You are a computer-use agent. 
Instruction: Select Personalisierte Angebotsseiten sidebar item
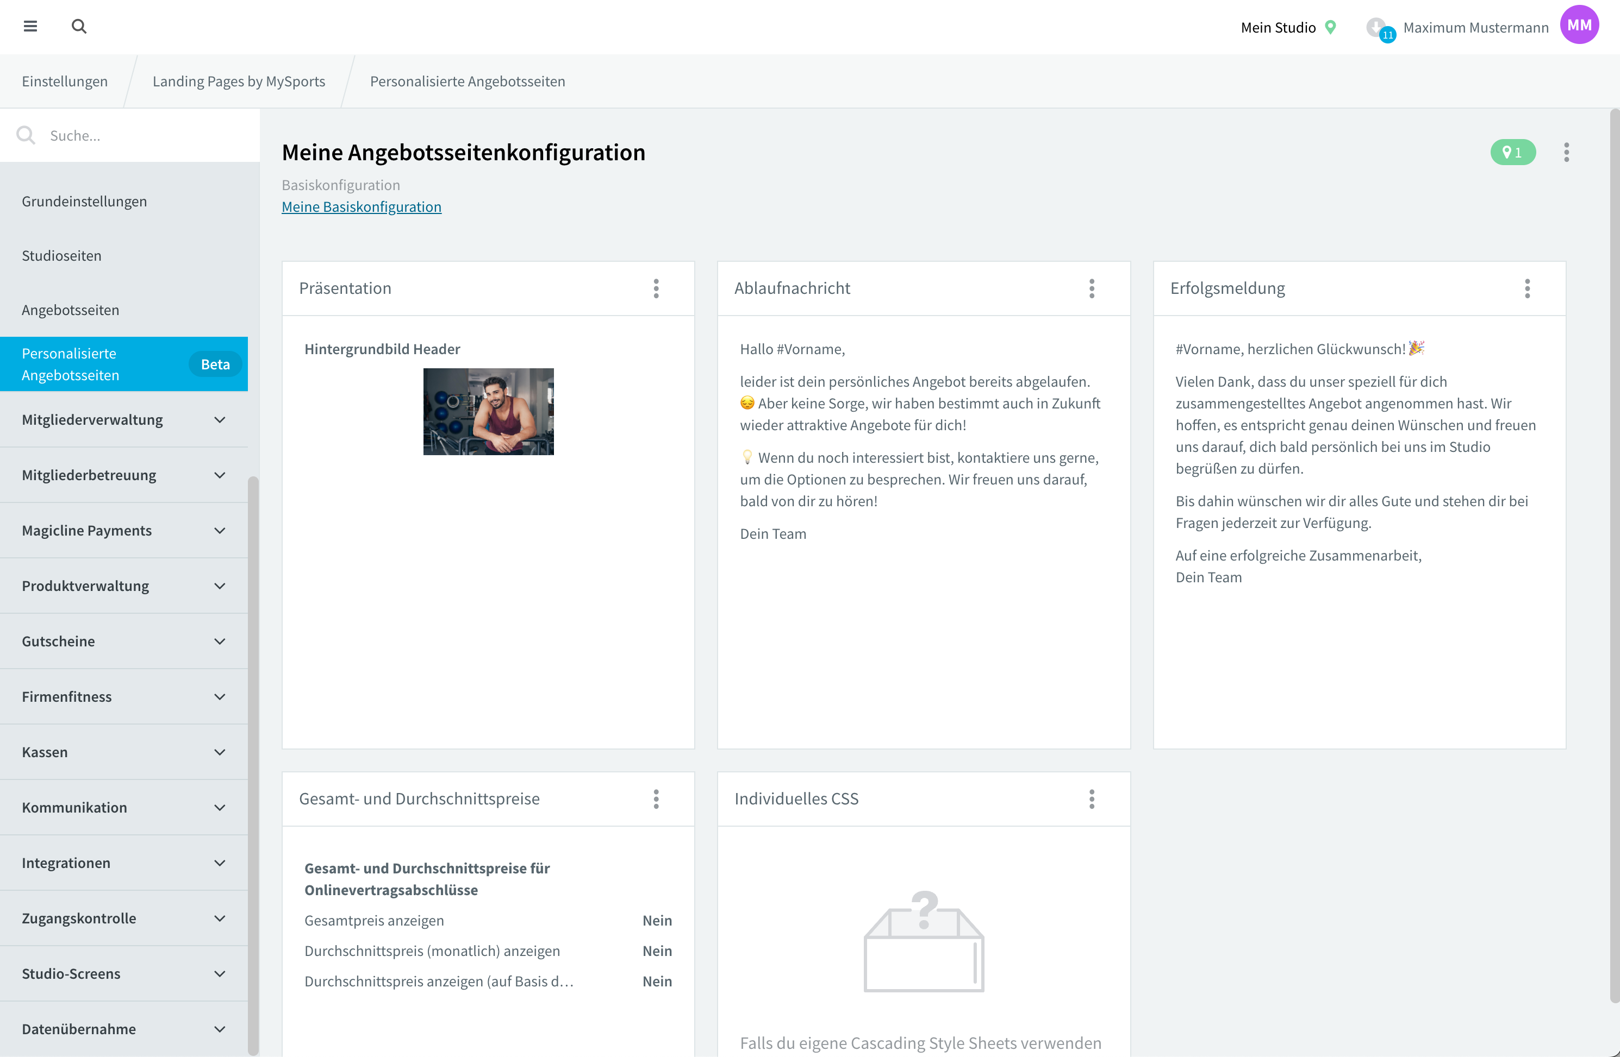click(x=124, y=364)
